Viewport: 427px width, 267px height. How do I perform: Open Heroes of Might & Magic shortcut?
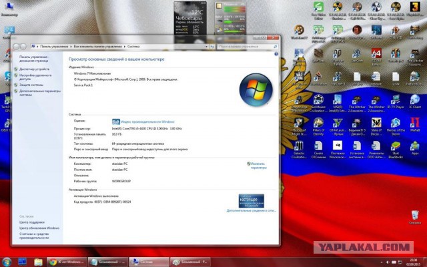coord(299,127)
